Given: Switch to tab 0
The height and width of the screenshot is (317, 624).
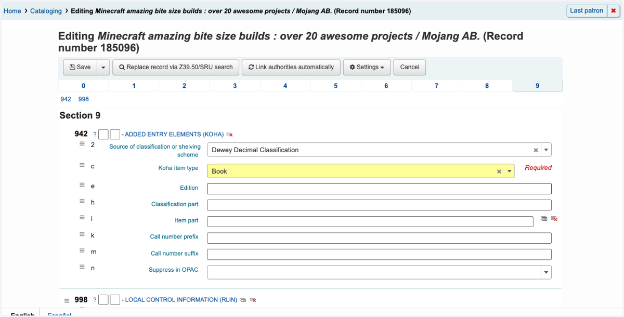Looking at the screenshot, I should (x=83, y=86).
